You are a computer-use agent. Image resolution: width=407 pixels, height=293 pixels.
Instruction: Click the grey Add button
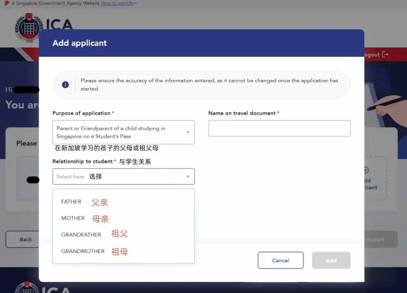[x=331, y=260]
